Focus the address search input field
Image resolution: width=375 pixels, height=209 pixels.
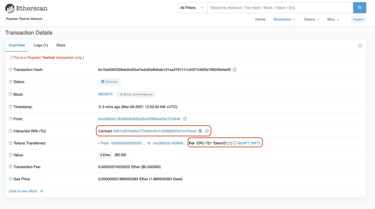click(x=280, y=8)
